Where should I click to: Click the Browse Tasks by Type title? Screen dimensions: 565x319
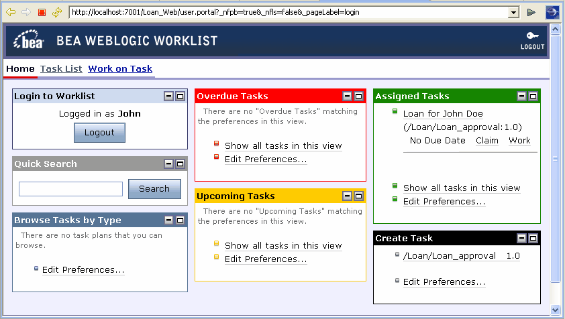click(x=68, y=220)
